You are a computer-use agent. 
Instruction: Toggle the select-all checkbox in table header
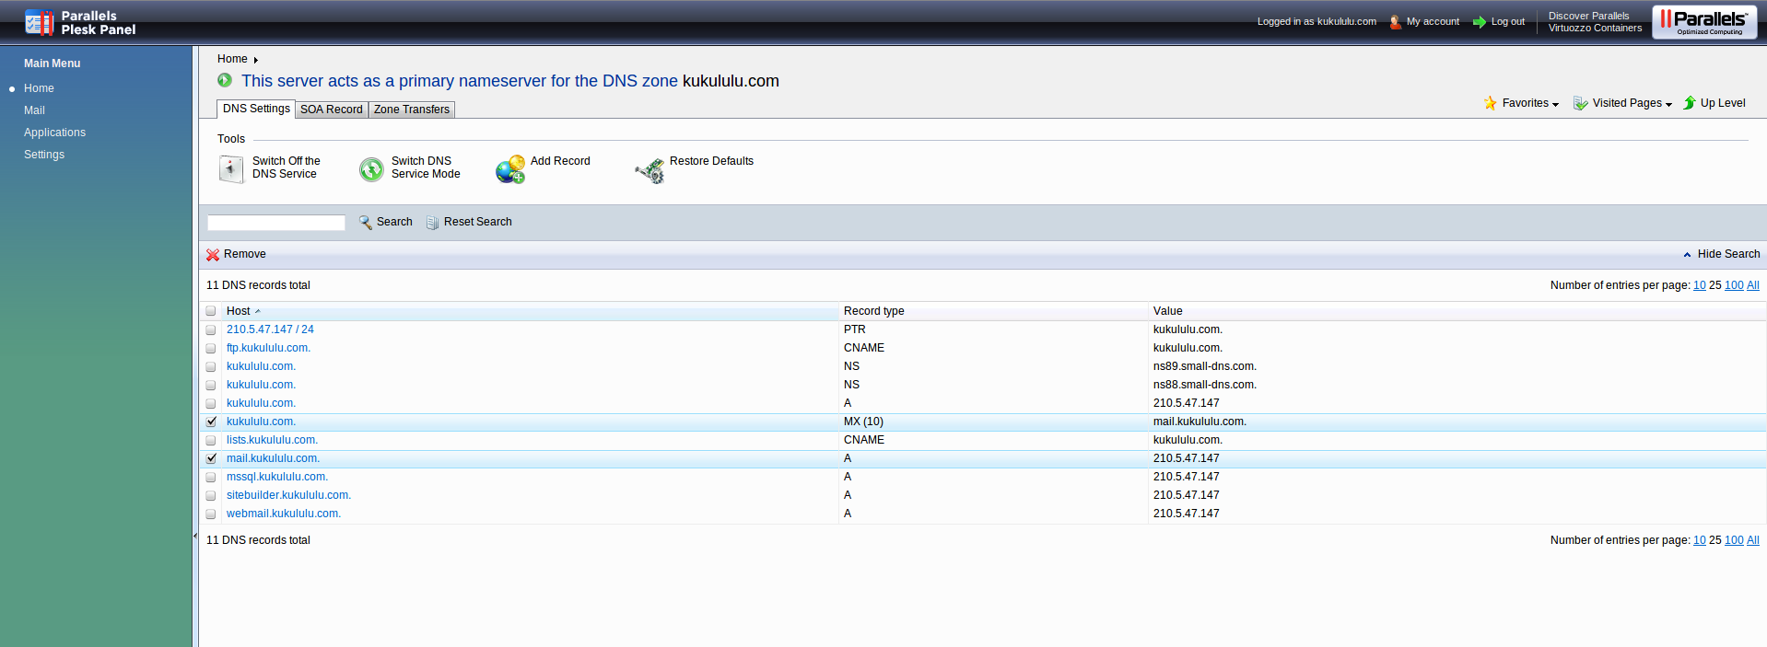[x=211, y=311]
